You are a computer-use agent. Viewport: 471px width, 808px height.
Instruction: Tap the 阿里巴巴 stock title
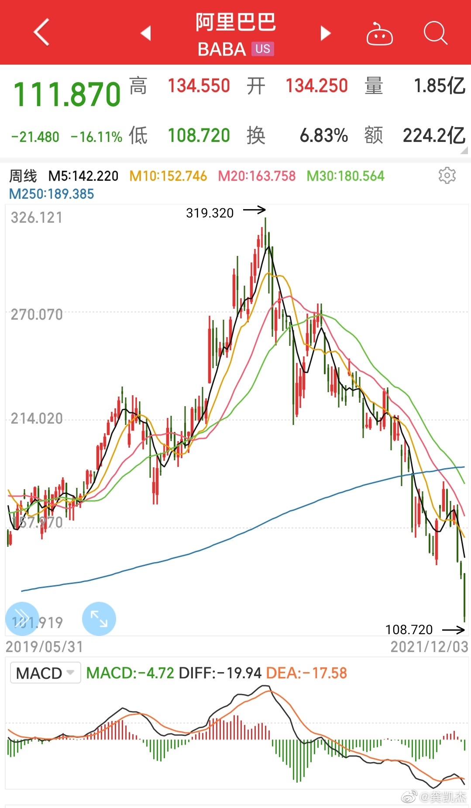coord(236,22)
